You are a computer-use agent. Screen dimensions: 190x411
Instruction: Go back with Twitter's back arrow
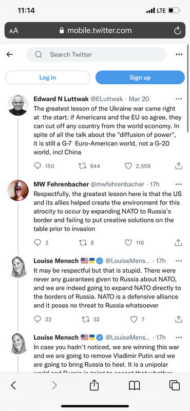[x=10, y=54]
